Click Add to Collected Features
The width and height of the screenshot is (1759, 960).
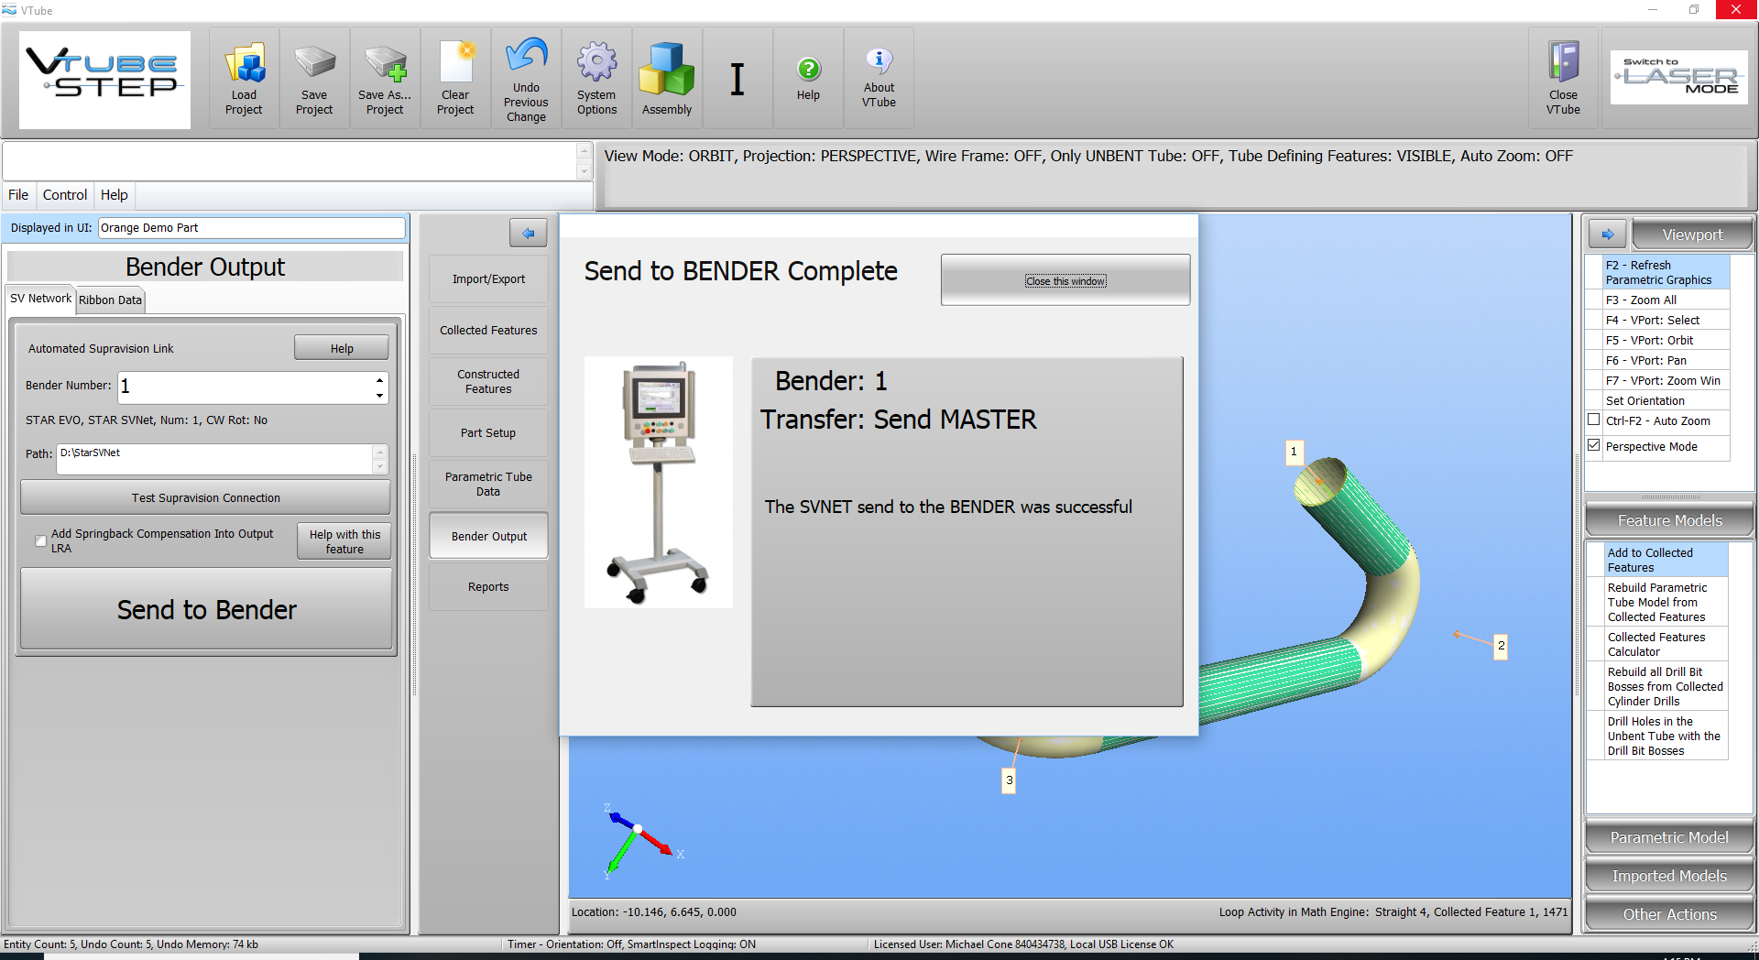click(x=1666, y=560)
